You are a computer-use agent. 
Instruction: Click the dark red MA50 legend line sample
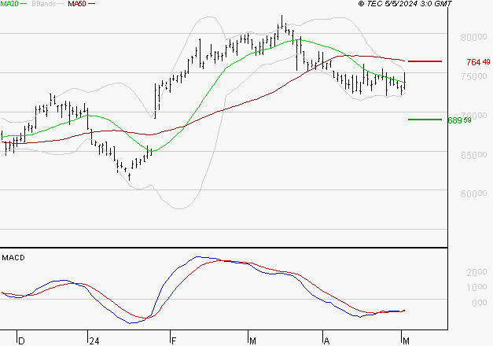[91, 4]
